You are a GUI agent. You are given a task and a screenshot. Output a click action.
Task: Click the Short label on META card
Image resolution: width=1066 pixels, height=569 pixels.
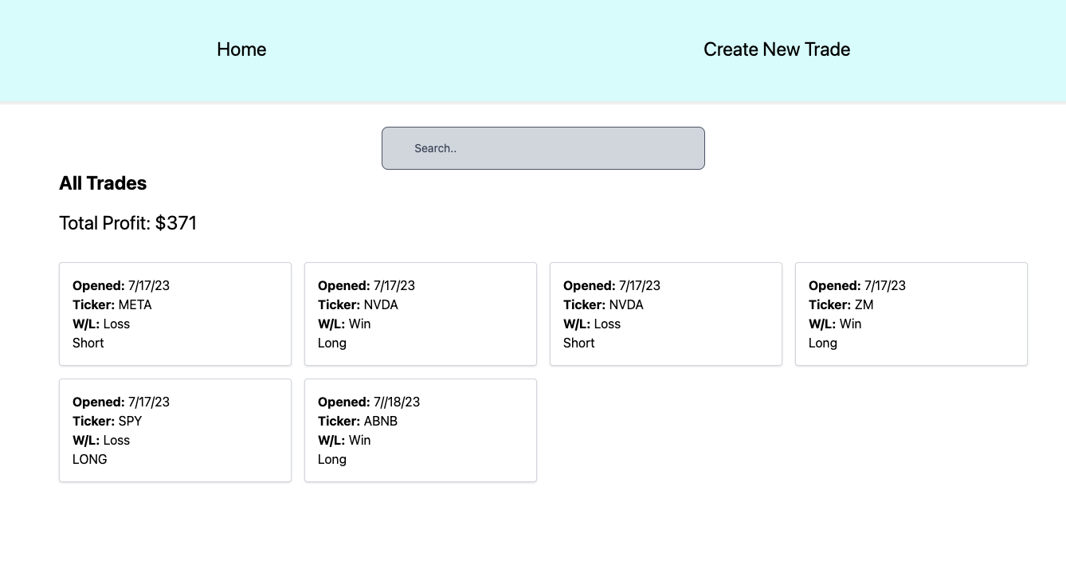pos(88,343)
